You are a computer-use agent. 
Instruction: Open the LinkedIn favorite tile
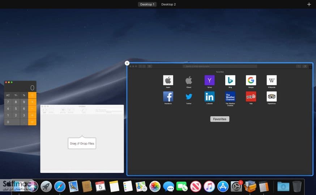click(209, 96)
